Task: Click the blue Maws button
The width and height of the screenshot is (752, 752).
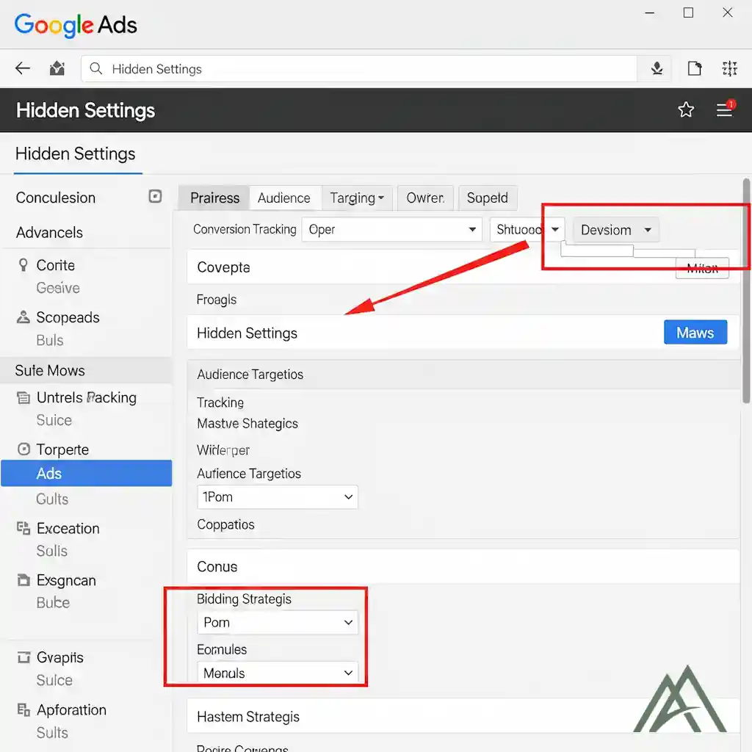Action: (695, 333)
